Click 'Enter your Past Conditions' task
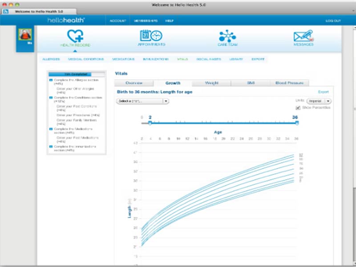The image size is (356, 267). [x=77, y=108]
